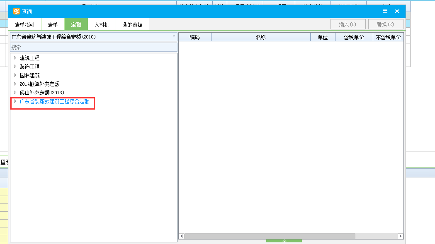435x244 pixels.
Task: Open the 我的数据 tab
Action: pos(133,25)
